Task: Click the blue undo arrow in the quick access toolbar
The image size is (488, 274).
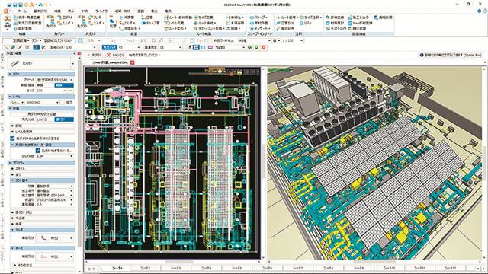Action: [40, 5]
